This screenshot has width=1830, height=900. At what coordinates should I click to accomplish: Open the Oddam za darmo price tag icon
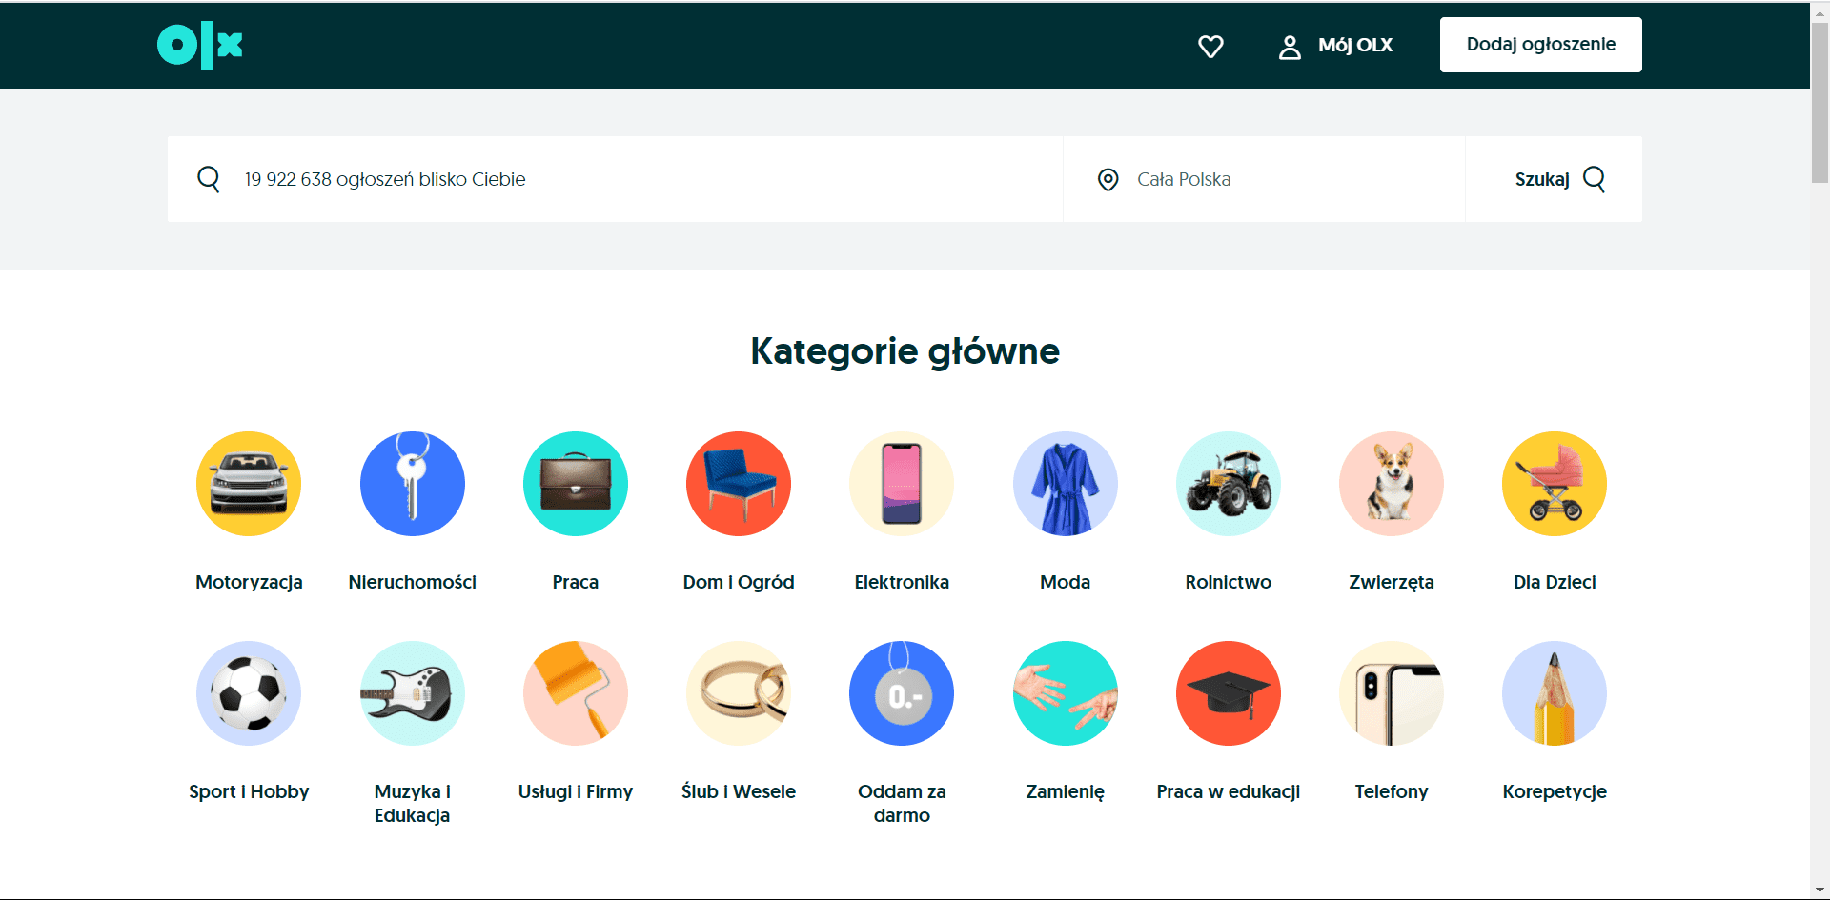point(902,693)
